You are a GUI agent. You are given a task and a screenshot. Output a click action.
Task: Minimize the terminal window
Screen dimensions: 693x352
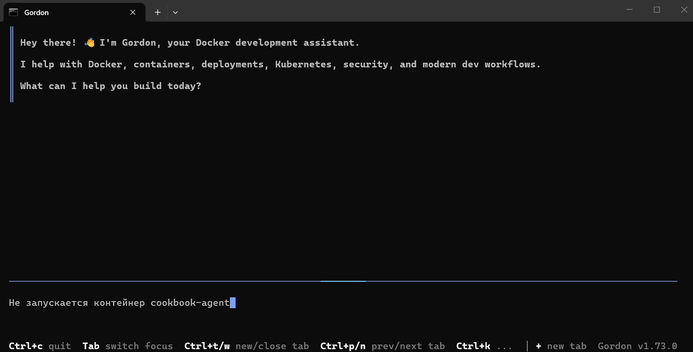629,10
